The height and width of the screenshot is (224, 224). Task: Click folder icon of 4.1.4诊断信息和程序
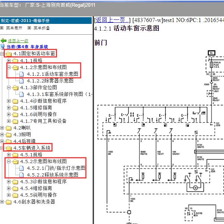15,101
